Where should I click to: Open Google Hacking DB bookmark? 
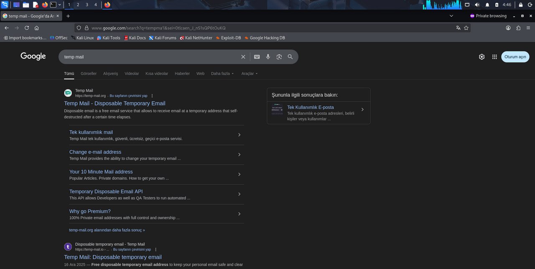click(x=265, y=38)
